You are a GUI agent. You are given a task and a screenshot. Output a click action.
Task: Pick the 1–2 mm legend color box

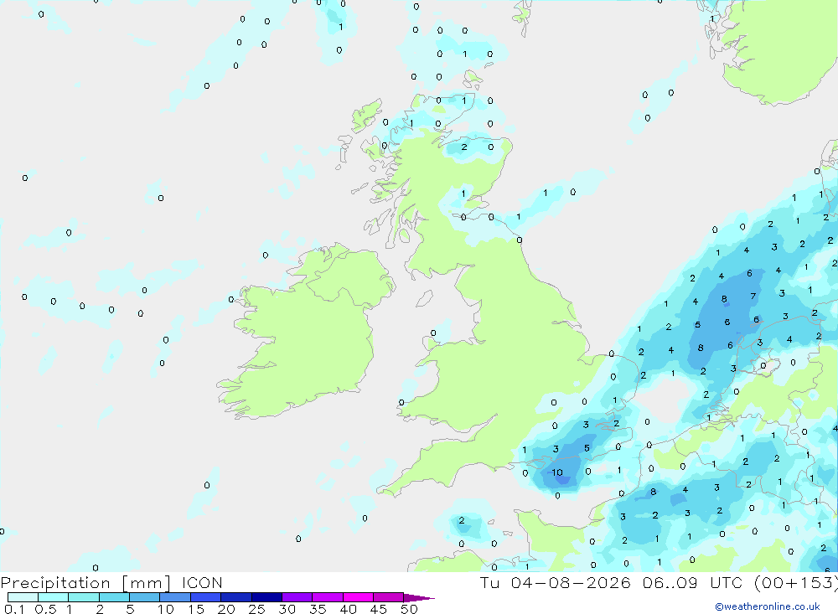coord(83,597)
